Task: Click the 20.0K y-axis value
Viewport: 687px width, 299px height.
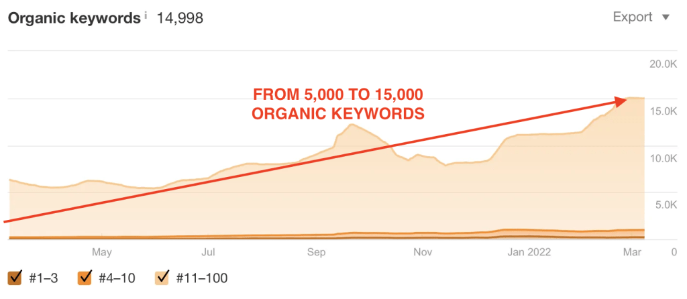Action: [x=664, y=64]
